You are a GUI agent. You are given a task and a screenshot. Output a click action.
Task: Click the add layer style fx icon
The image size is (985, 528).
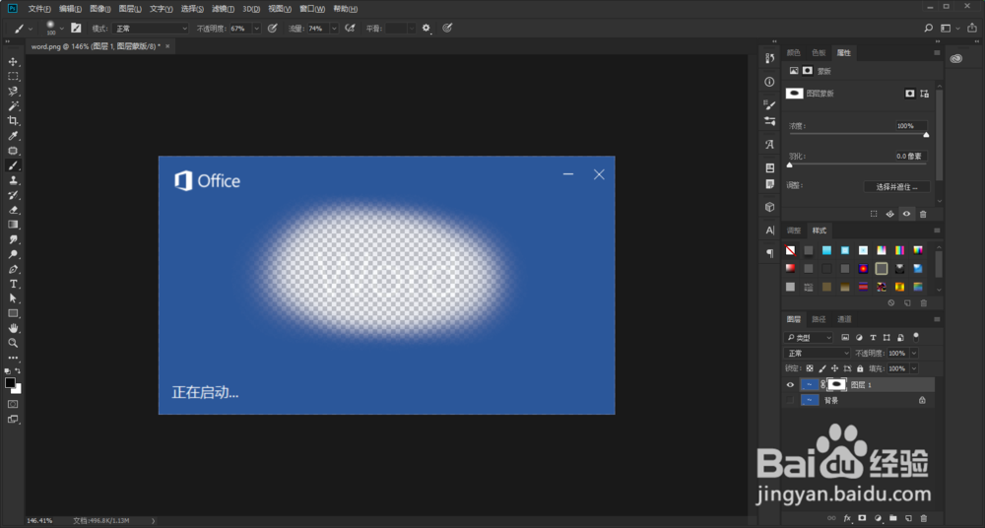[x=847, y=518]
